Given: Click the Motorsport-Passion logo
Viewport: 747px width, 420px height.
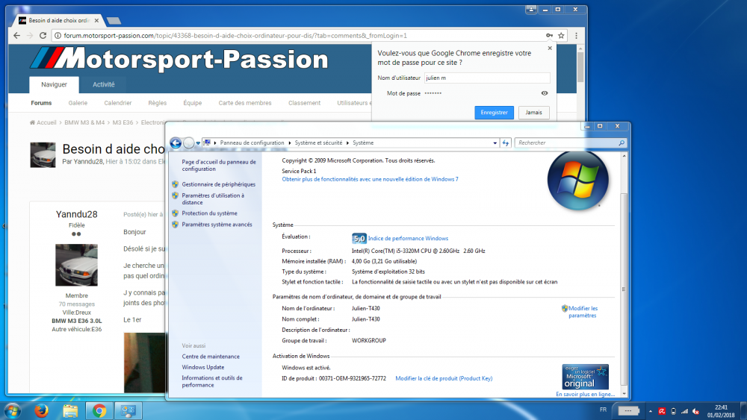Looking at the screenshot, I should [x=179, y=59].
